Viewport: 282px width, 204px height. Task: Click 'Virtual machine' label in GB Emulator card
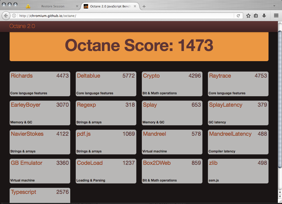point(22,180)
